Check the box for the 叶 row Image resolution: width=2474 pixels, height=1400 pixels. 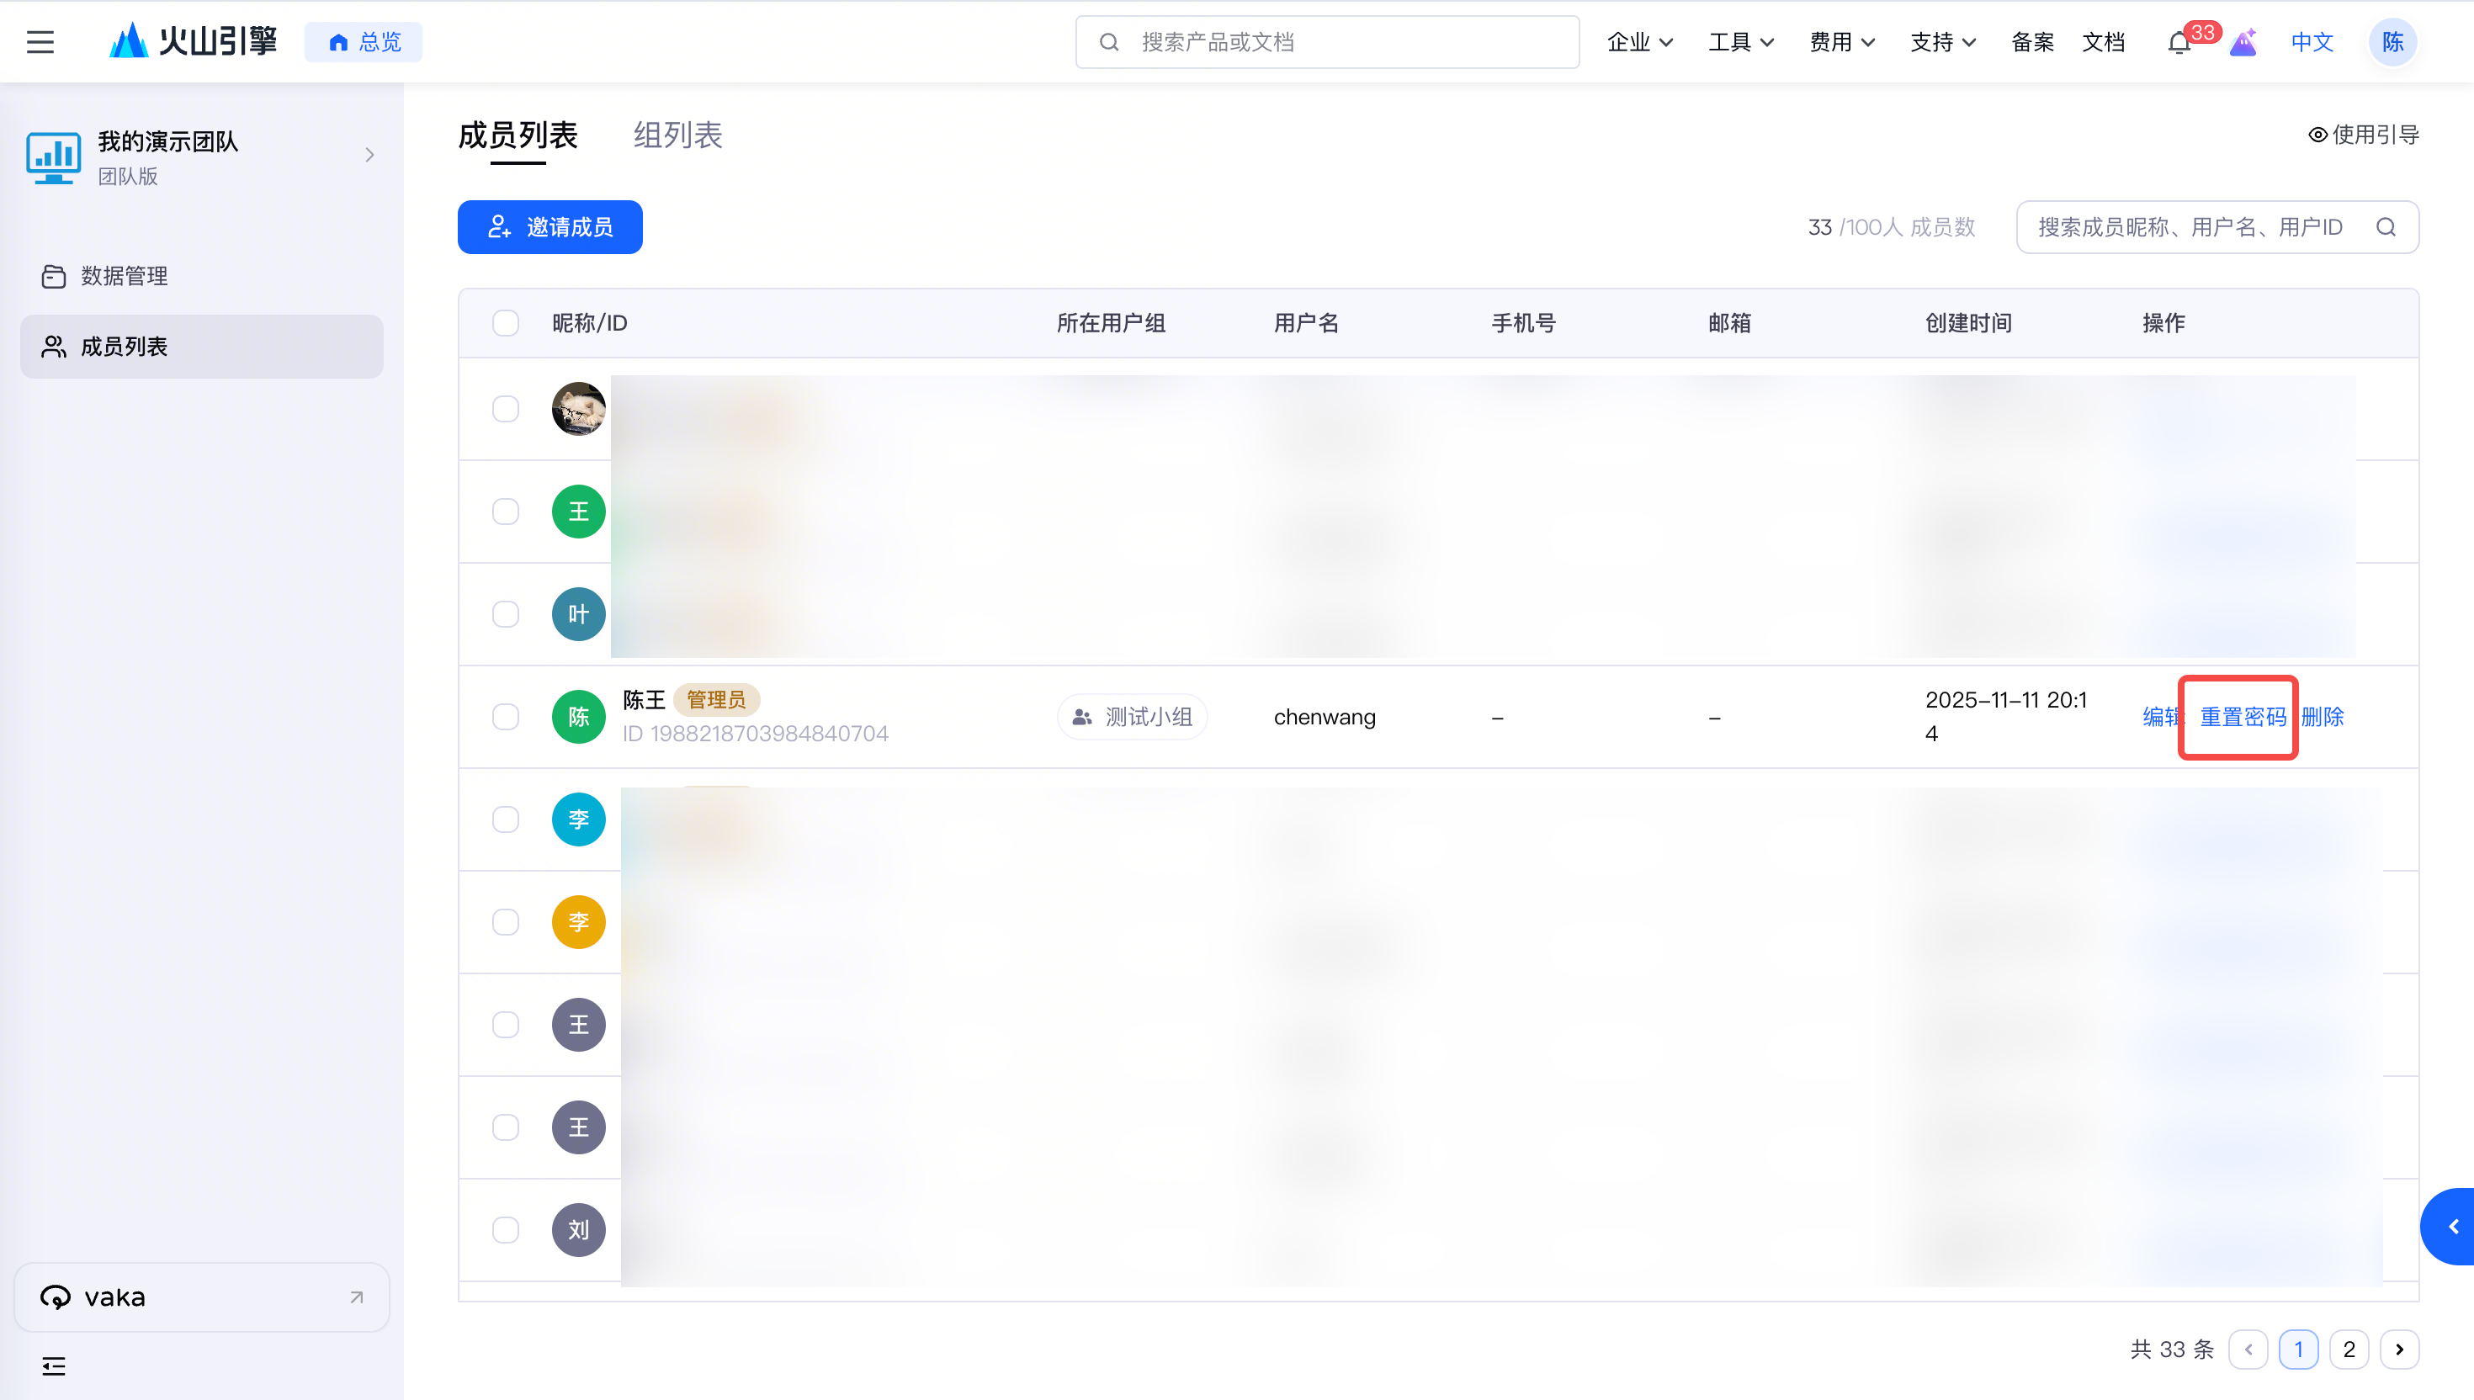[x=506, y=614]
